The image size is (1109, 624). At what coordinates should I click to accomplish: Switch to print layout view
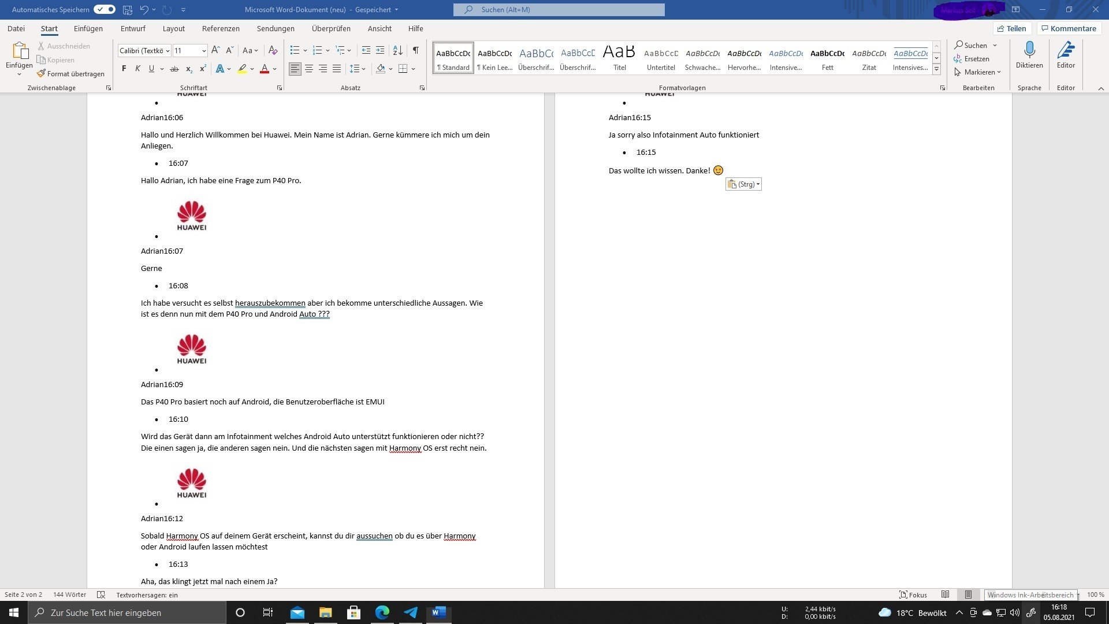[x=968, y=595]
